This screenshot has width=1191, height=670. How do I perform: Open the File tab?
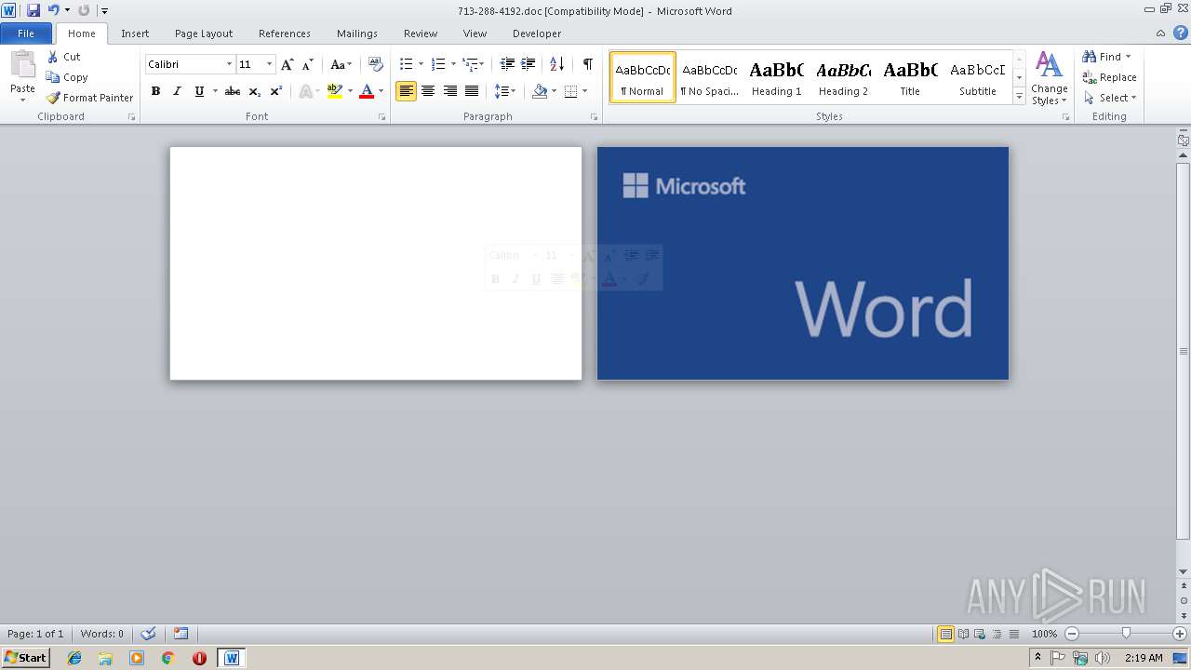pos(26,33)
